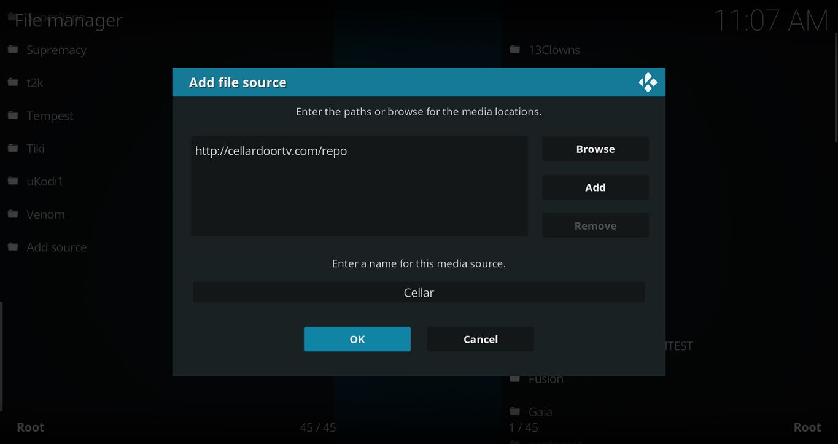This screenshot has width=838, height=444.
Task: Click the folder icon beside Add source
Action: pyautogui.click(x=13, y=247)
